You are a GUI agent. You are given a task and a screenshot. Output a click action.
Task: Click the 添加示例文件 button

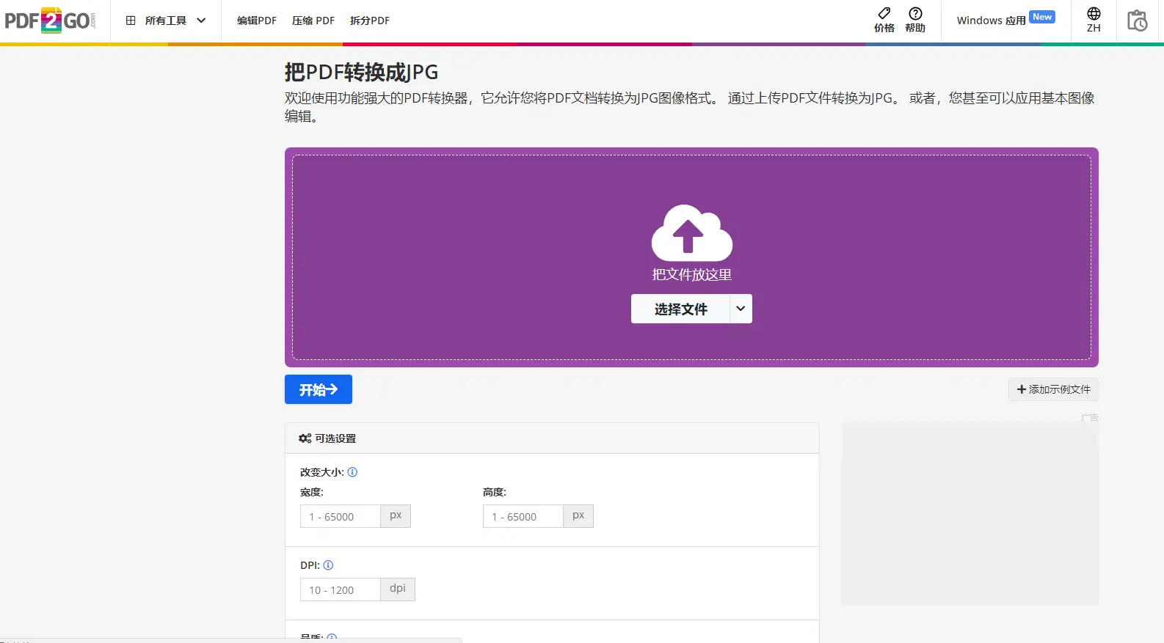(x=1053, y=389)
